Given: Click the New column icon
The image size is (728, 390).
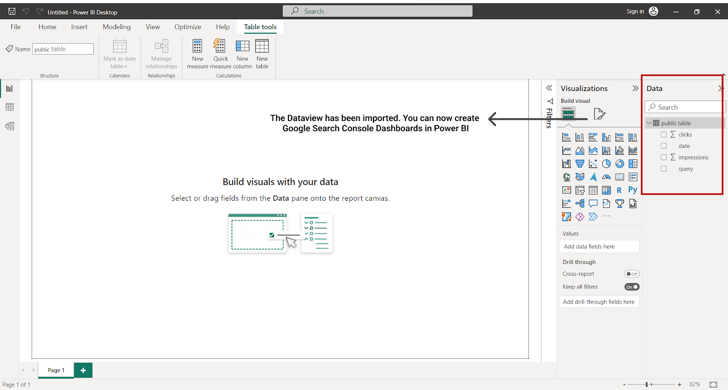Looking at the screenshot, I should pyautogui.click(x=243, y=46).
